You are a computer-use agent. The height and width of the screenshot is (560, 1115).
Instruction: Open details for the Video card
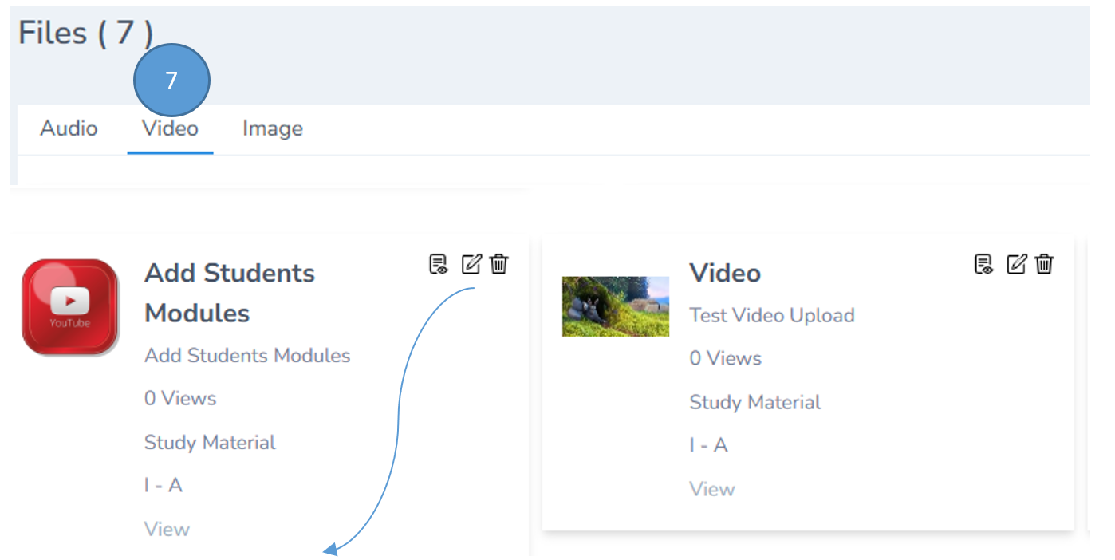(x=985, y=263)
